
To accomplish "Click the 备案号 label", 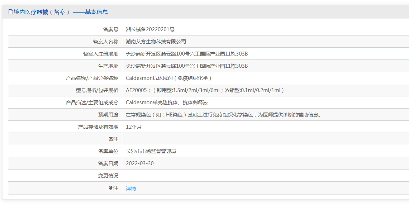I will click(x=111, y=29).
